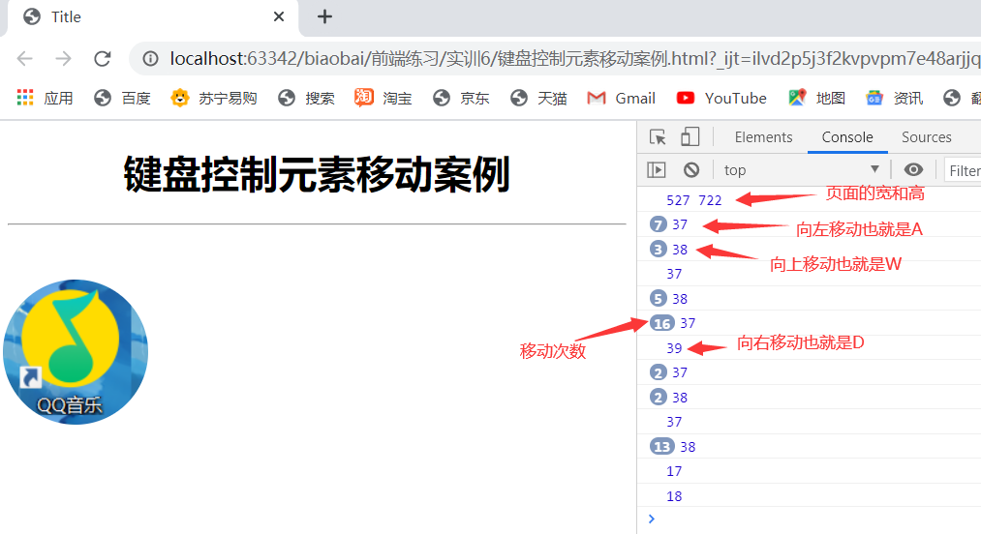Click the 键盘控制元素移动案例 heading
This screenshot has width=981, height=534.
point(317,174)
